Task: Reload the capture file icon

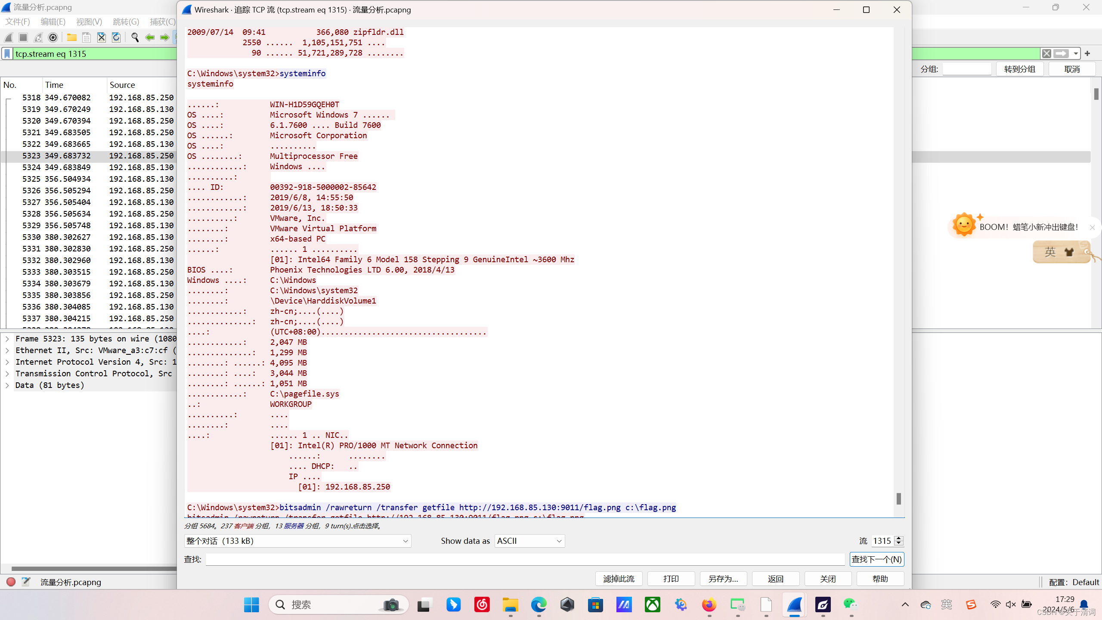Action: (116, 38)
